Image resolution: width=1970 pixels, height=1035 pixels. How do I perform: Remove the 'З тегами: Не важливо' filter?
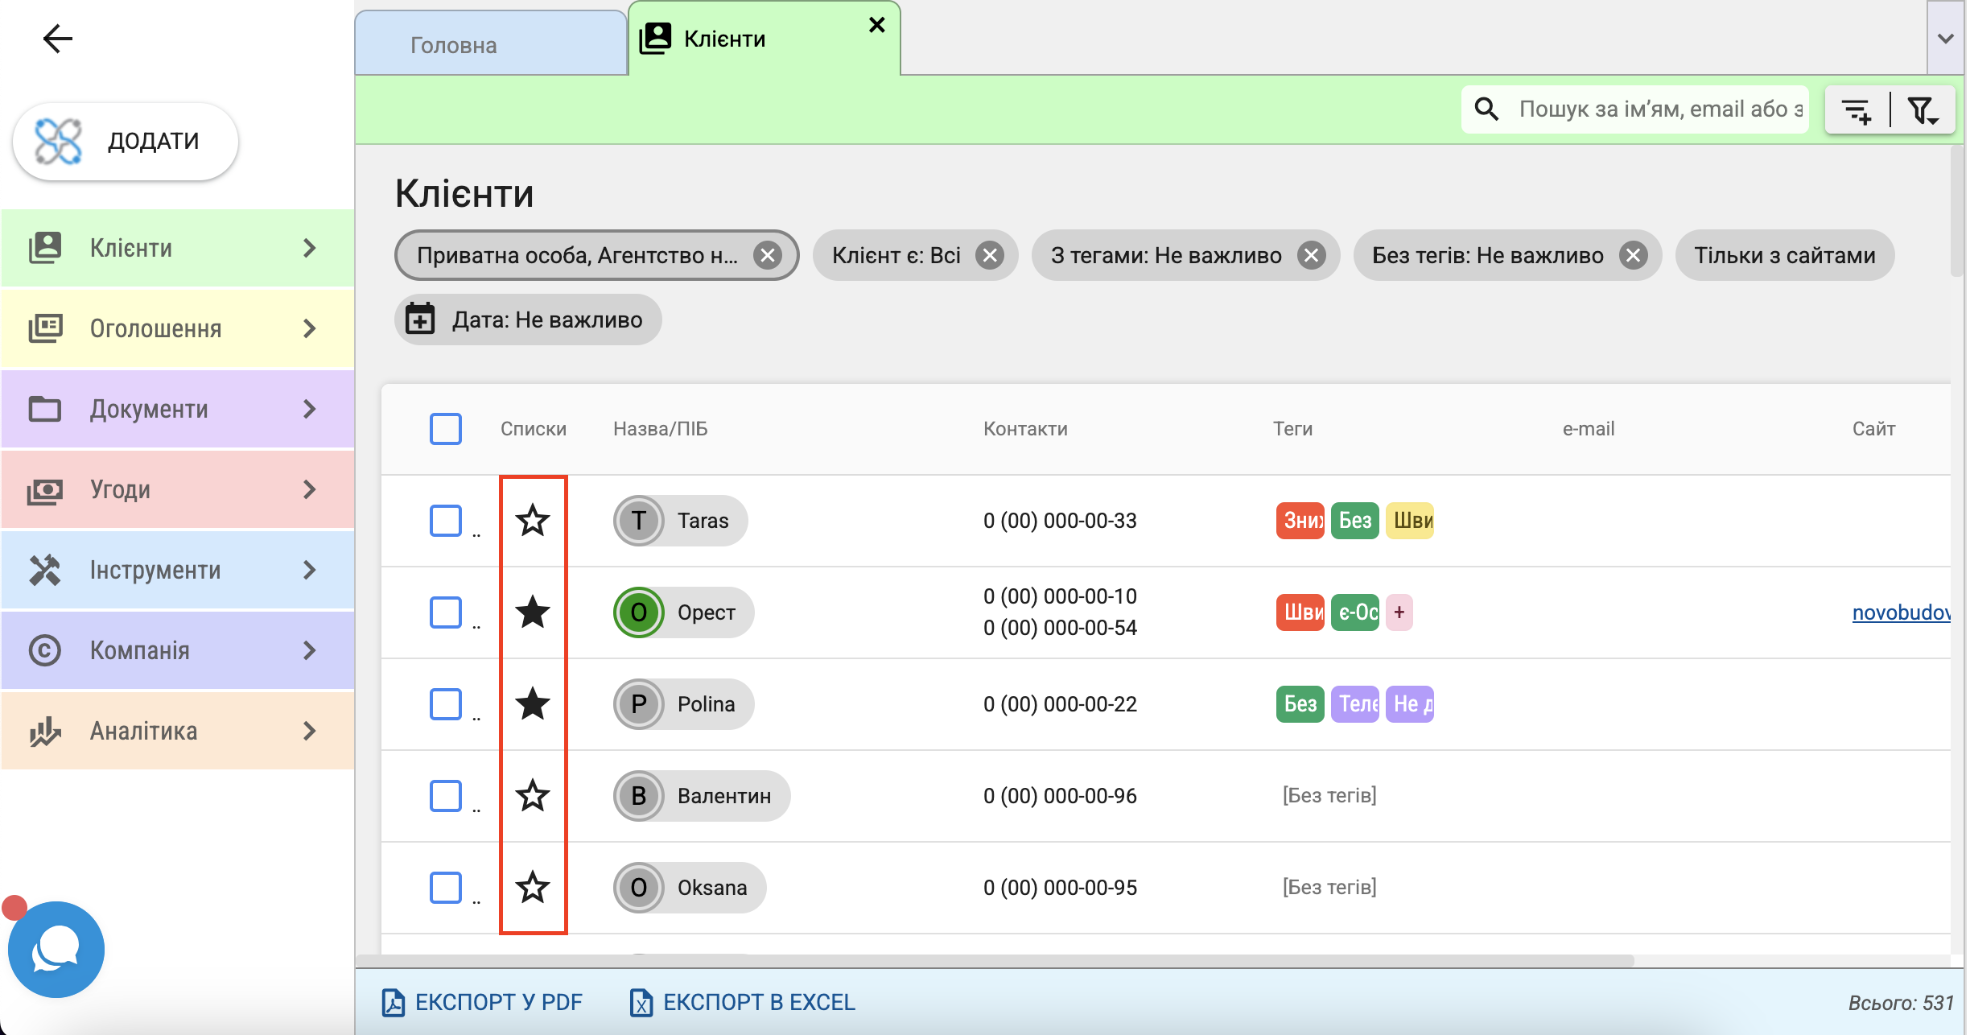(1311, 255)
